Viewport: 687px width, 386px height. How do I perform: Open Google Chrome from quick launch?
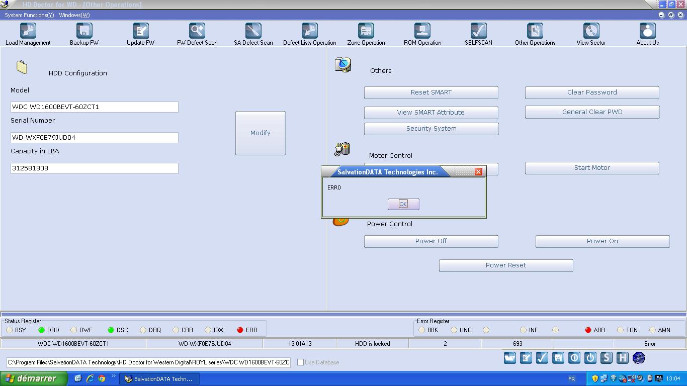[x=102, y=378]
